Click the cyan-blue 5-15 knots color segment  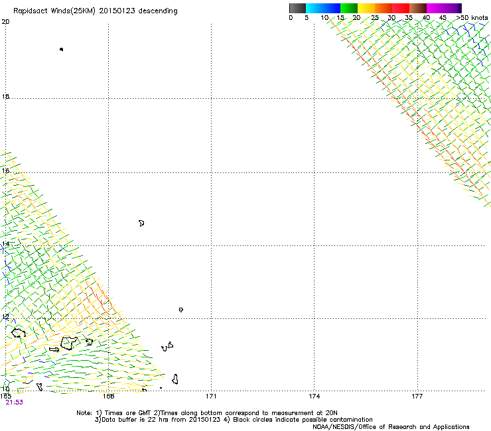tap(323, 8)
